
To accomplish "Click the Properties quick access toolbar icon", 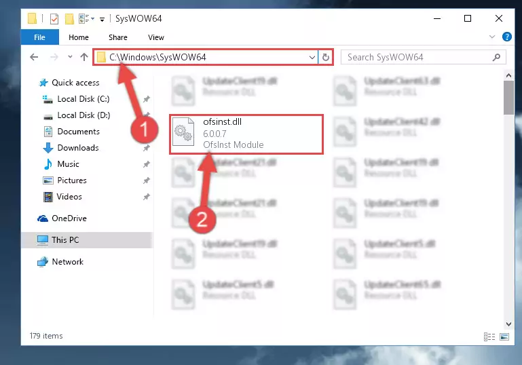I will point(54,18).
